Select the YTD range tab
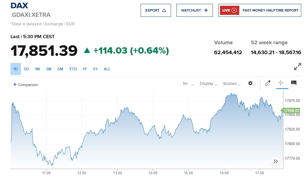This screenshot has width=307, height=177. point(73,69)
